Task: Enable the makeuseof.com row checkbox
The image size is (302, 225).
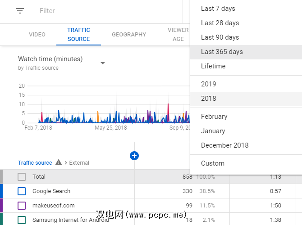Action: point(22,206)
